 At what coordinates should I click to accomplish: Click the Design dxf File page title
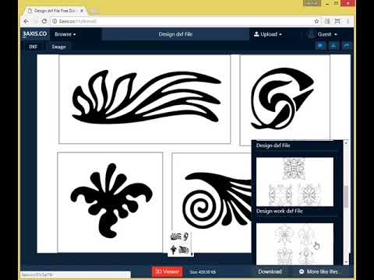click(175, 34)
